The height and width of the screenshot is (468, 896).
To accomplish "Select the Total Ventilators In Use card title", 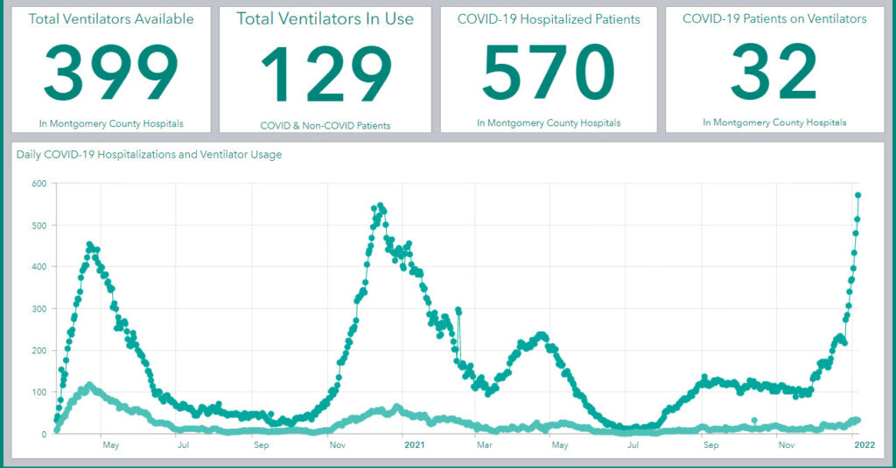I will (x=325, y=18).
